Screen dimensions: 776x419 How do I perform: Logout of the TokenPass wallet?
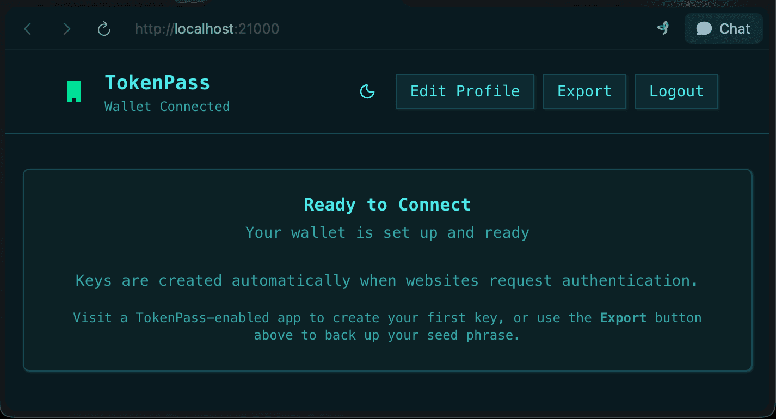(676, 91)
